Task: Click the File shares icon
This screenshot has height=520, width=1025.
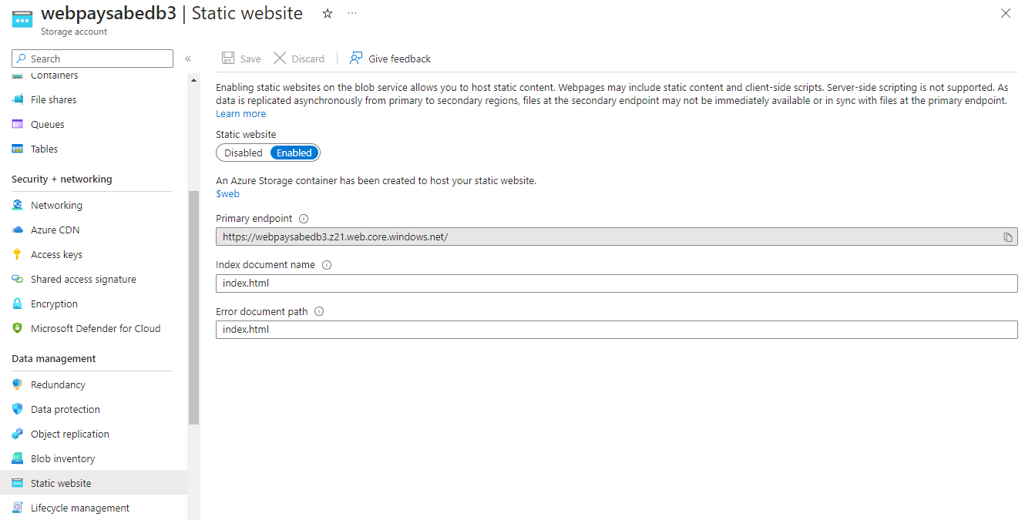Action: (x=18, y=99)
